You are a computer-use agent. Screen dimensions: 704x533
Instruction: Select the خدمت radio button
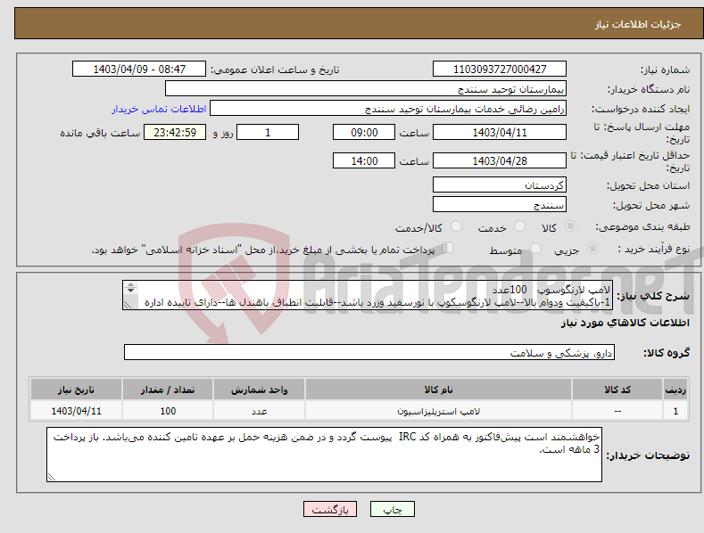coord(519,226)
